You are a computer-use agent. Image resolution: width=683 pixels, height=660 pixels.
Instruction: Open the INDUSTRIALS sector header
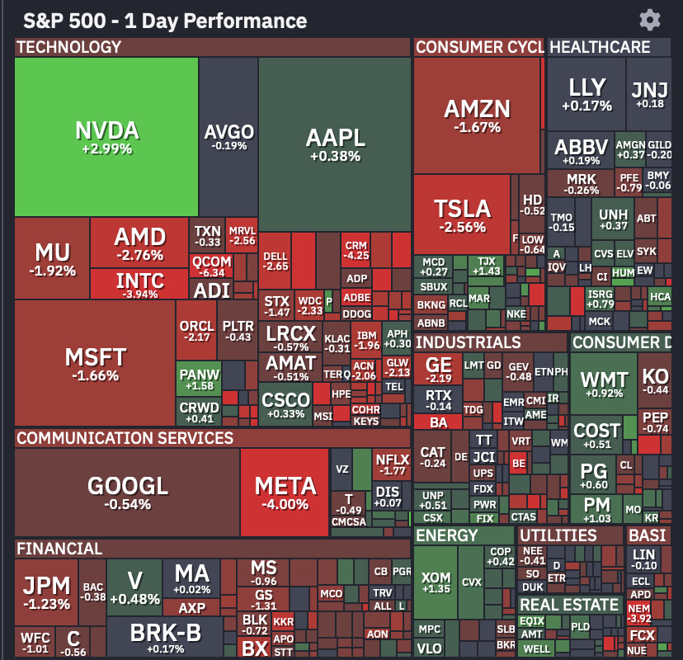[x=490, y=342]
